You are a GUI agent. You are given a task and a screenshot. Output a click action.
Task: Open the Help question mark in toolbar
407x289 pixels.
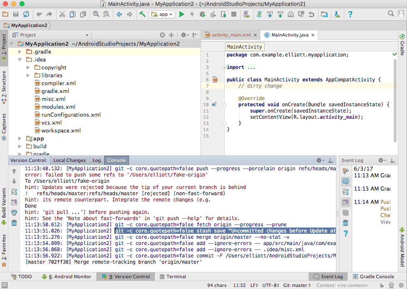click(x=350, y=15)
